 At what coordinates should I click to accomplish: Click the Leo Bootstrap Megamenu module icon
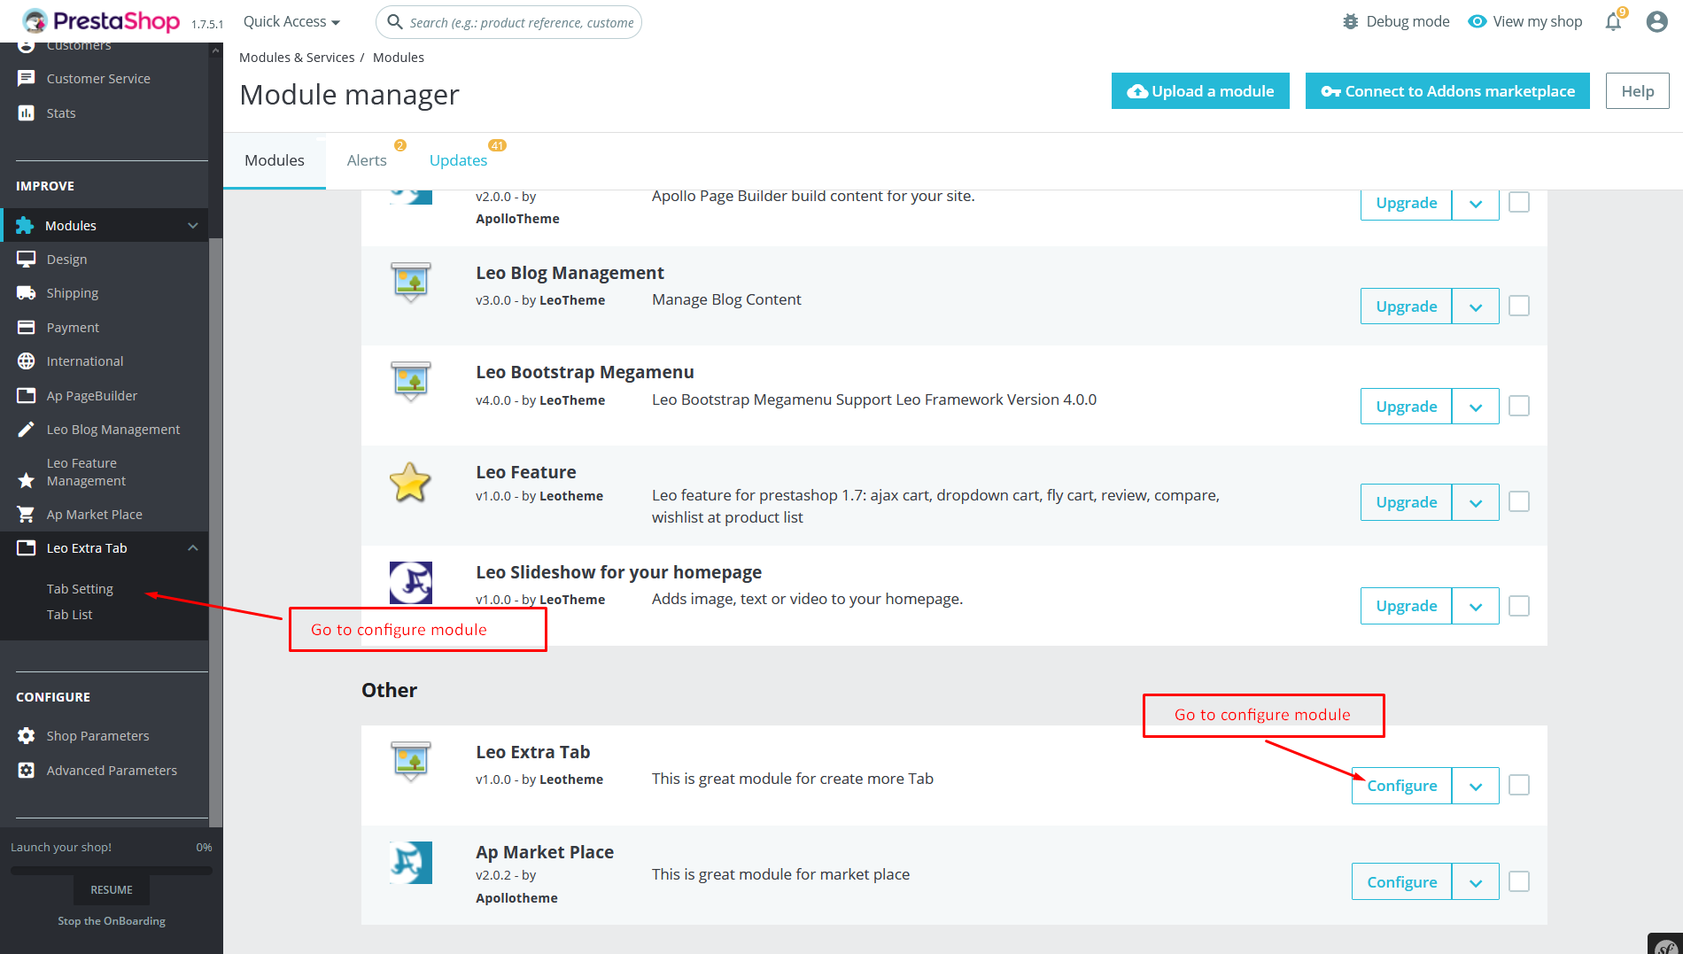point(411,382)
